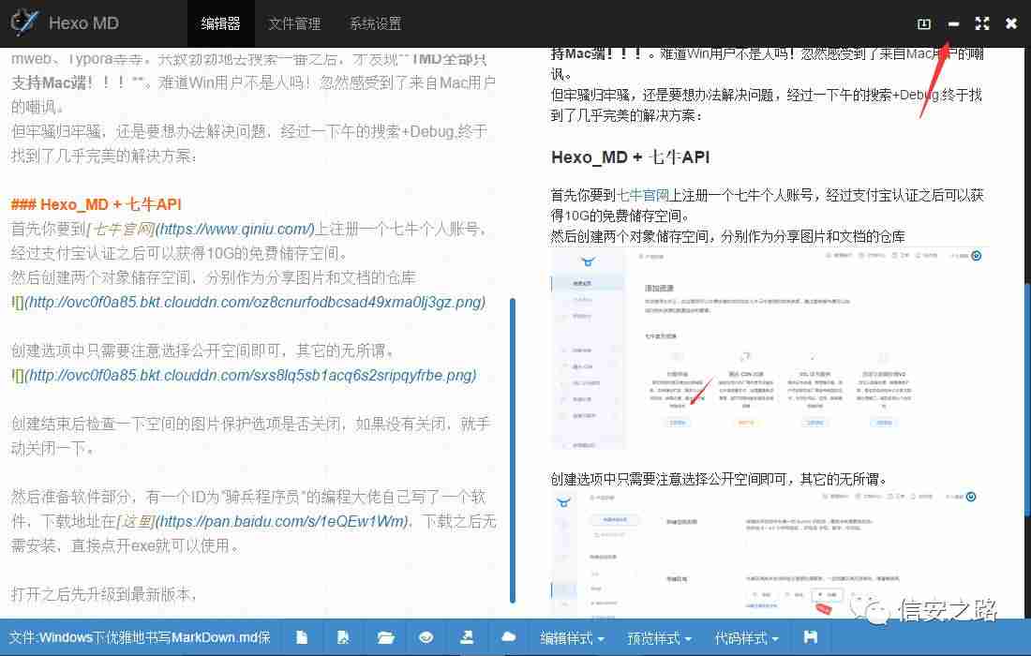
Task: Open a file with the folder icon
Action: click(x=385, y=637)
